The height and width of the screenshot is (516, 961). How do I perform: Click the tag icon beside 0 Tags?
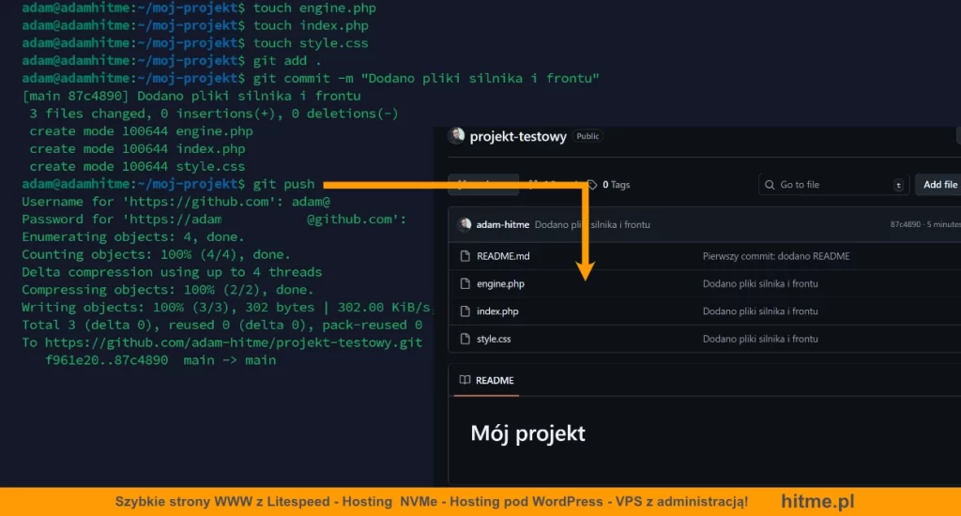[592, 185]
